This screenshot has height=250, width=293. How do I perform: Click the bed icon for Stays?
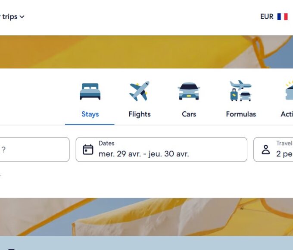90,91
